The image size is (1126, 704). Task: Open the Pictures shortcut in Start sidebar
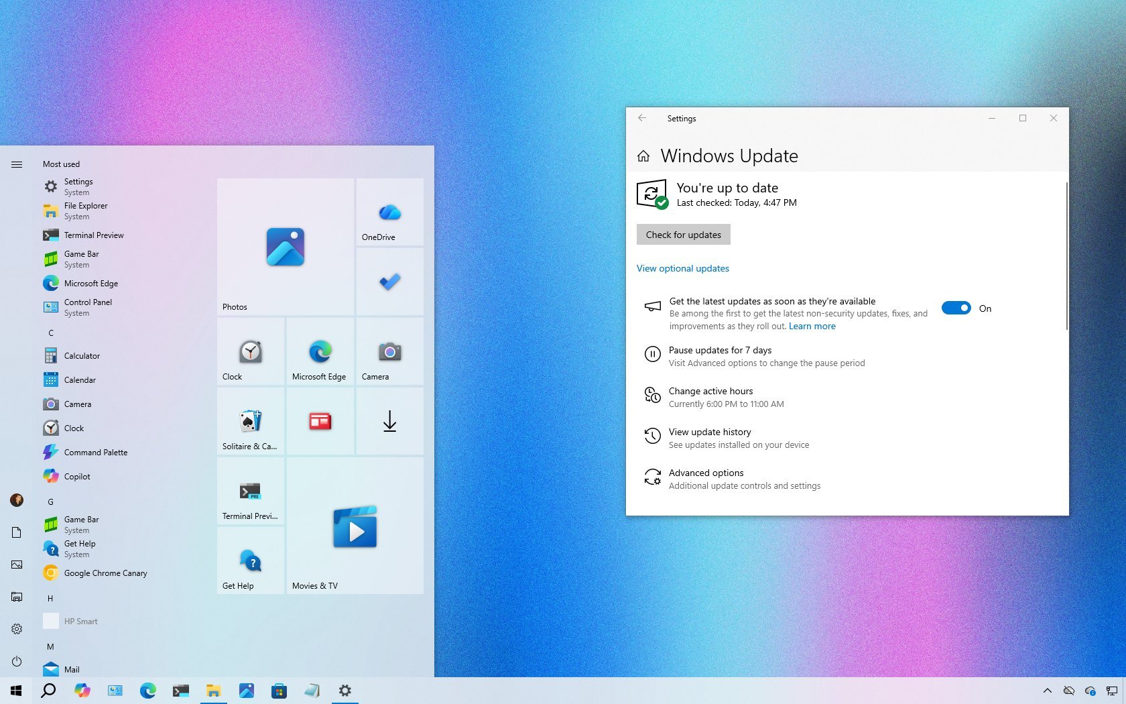click(x=17, y=565)
